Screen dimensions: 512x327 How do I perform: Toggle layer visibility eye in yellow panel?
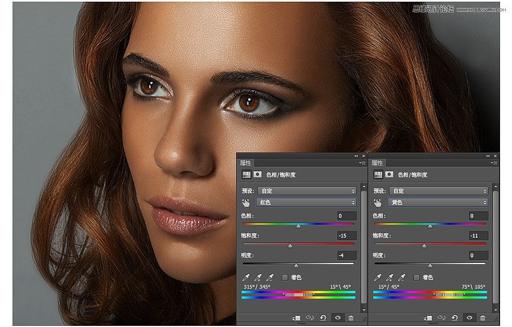tap(469, 317)
